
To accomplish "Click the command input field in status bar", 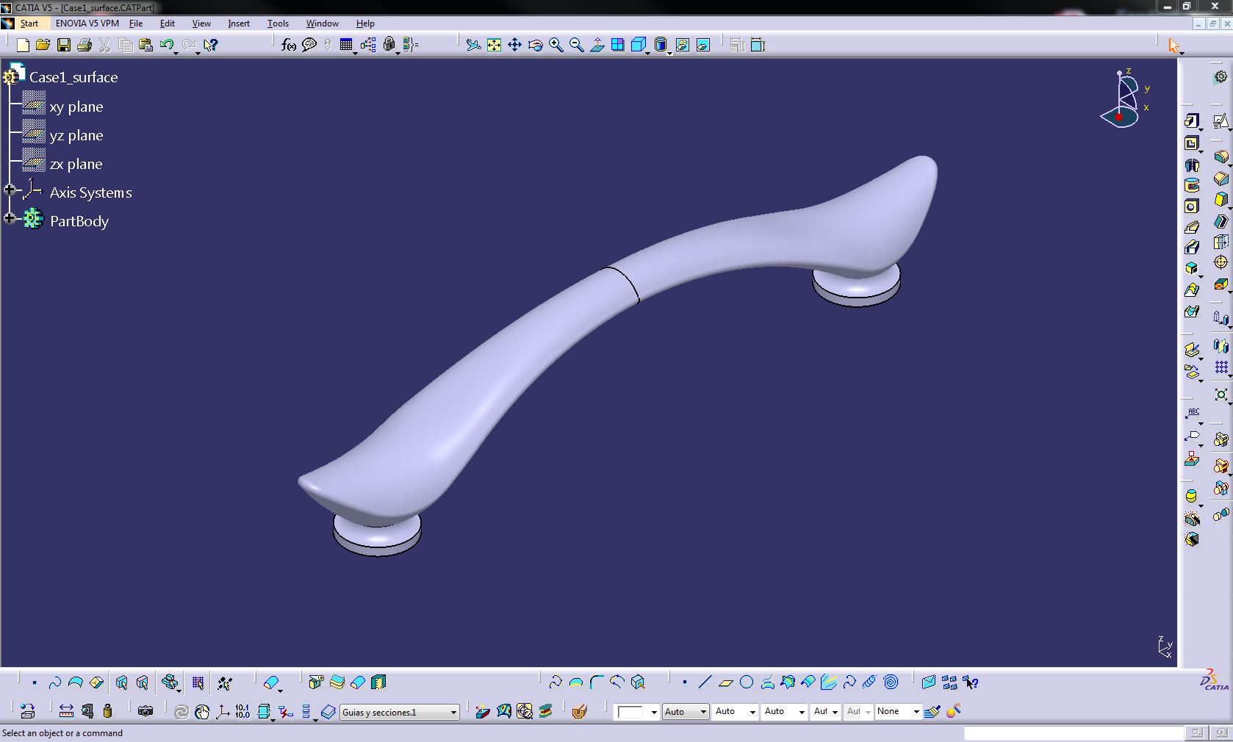I will point(1074,733).
